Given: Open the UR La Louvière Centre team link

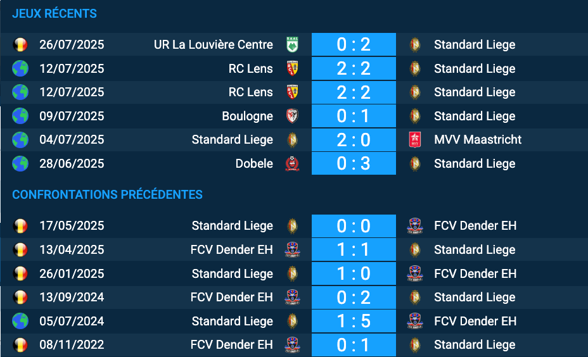Looking at the screenshot, I should coord(214,45).
